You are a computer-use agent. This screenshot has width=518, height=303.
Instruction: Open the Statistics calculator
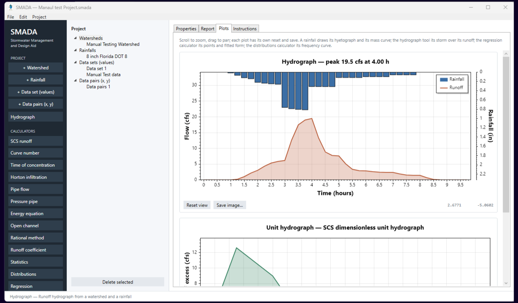coord(36,262)
